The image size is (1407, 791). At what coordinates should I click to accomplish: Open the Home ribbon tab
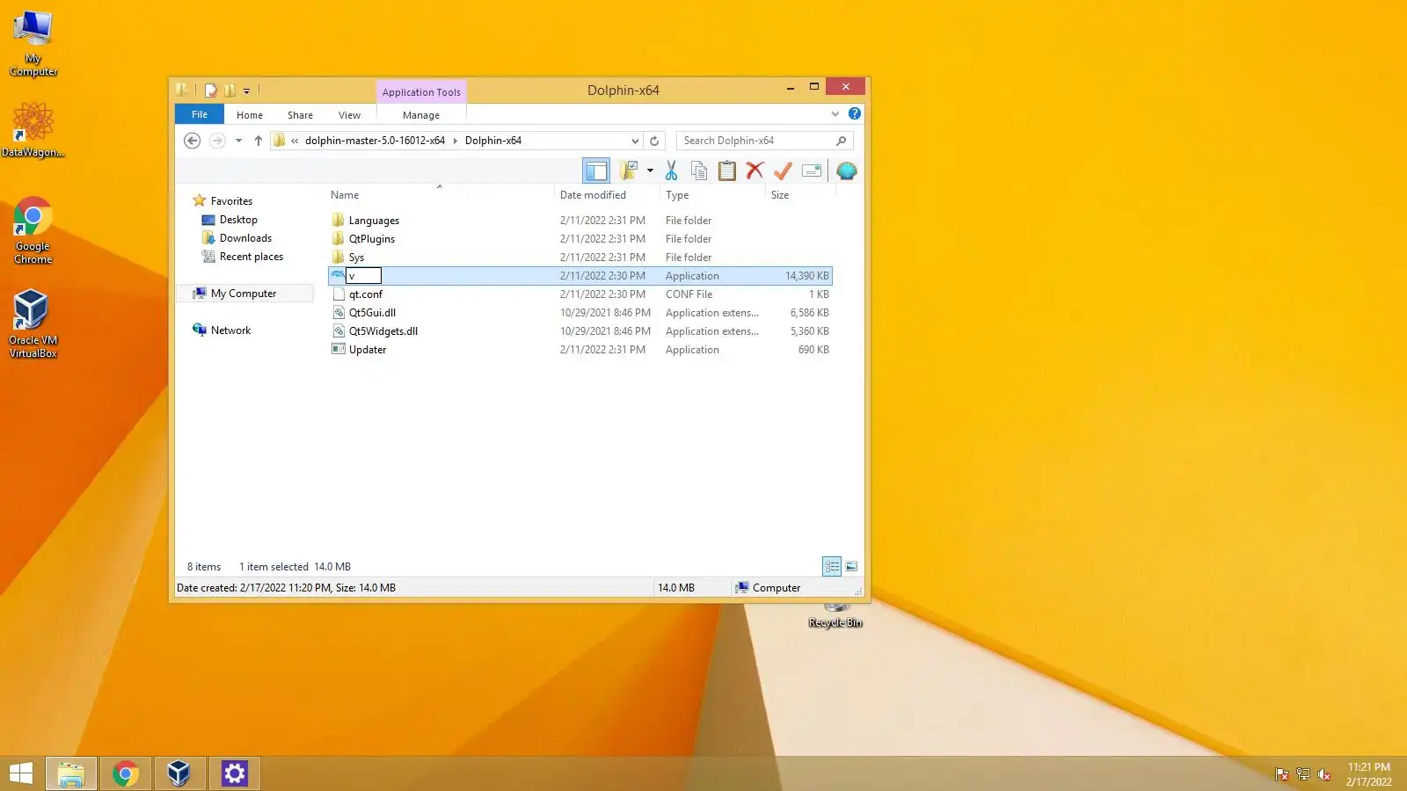(x=250, y=115)
